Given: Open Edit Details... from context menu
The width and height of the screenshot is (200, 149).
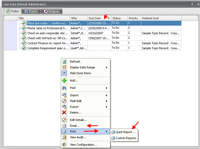Looking at the screenshot, I should click(86, 120).
